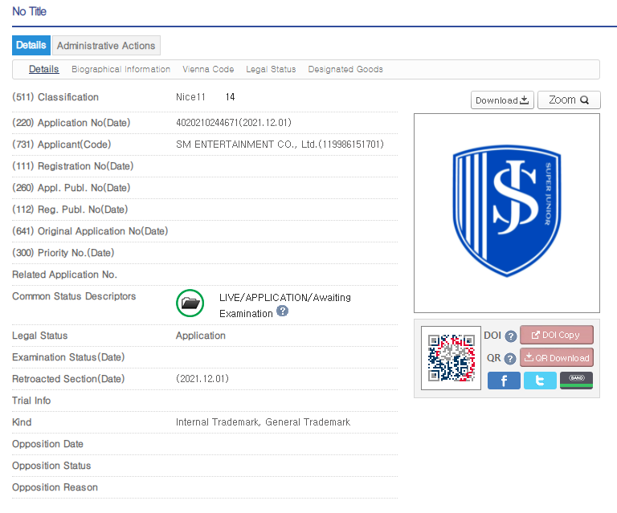Open Administrative Actions tab
Viewport: 617px width, 513px height.
click(x=106, y=46)
